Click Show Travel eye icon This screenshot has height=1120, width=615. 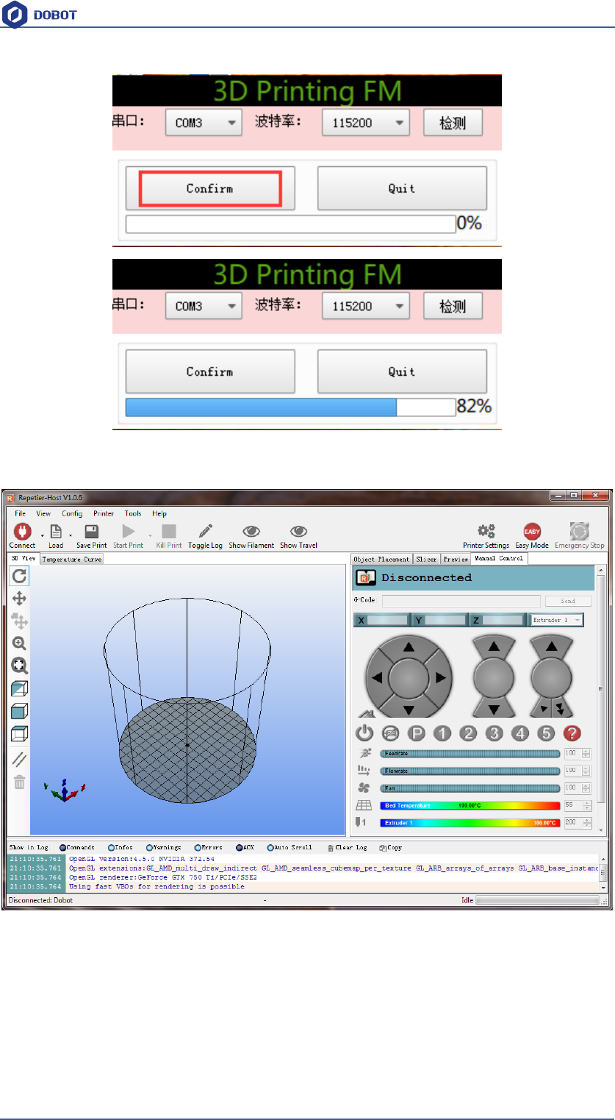[298, 532]
